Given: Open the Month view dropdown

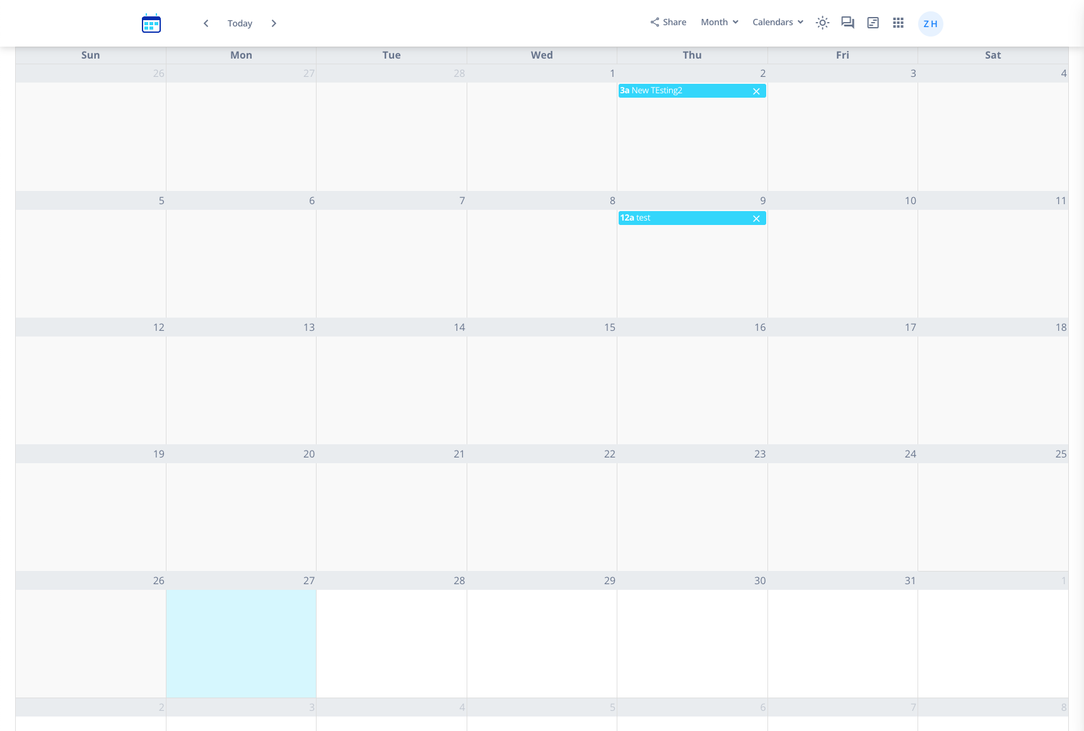Looking at the screenshot, I should point(719,22).
